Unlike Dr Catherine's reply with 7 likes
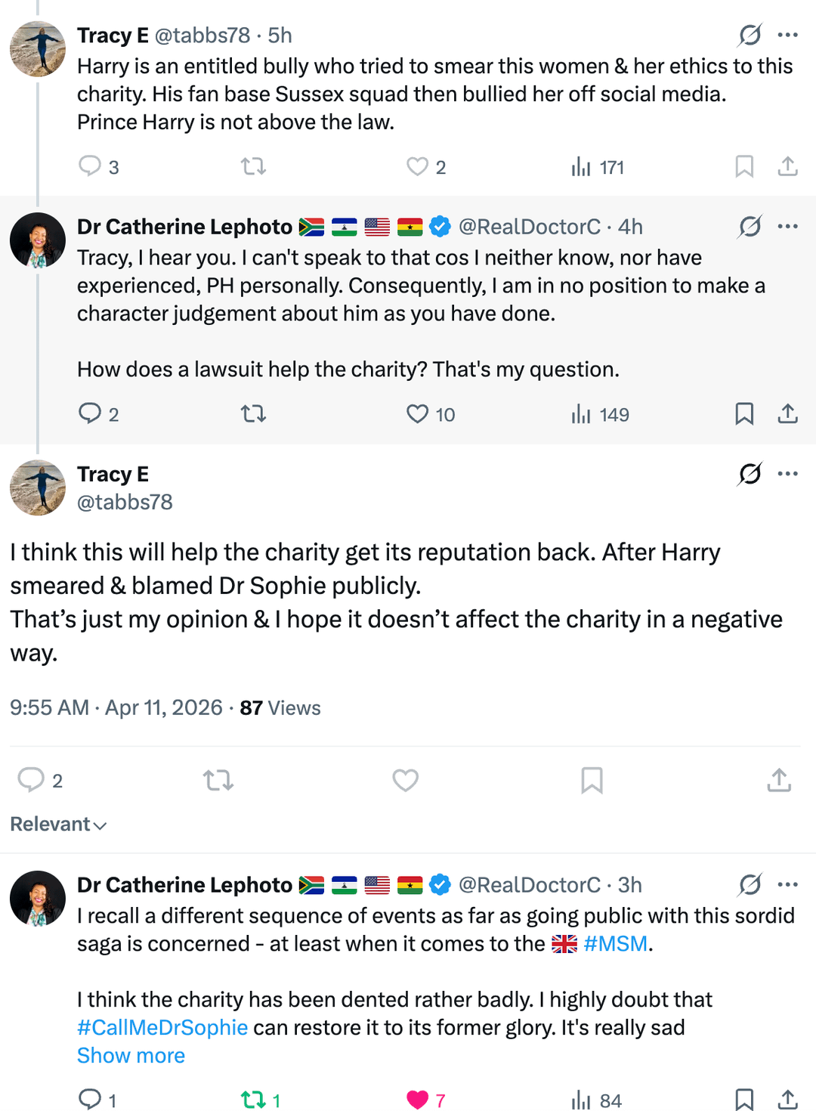 418,1100
